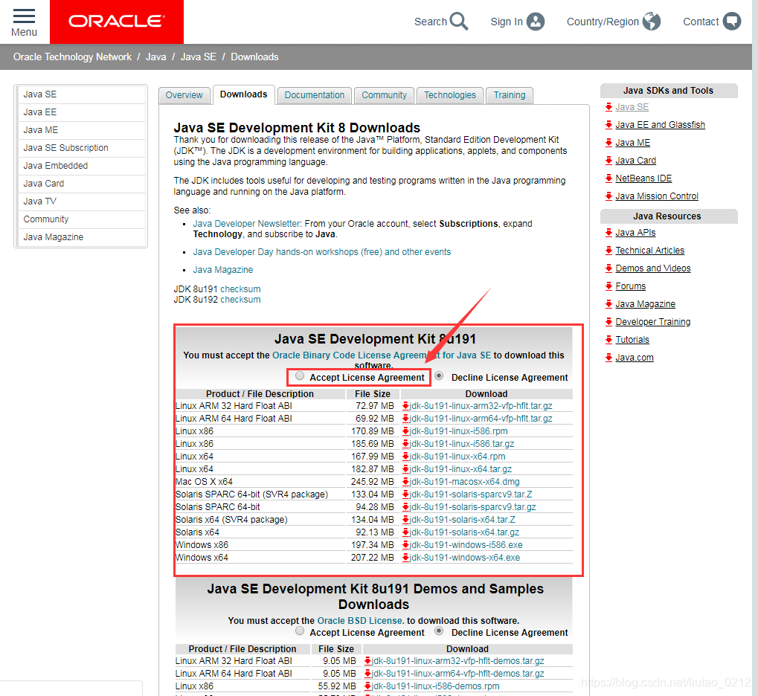This screenshot has height=696, width=758.
Task: Open the Overview tab
Action: pyautogui.click(x=184, y=95)
